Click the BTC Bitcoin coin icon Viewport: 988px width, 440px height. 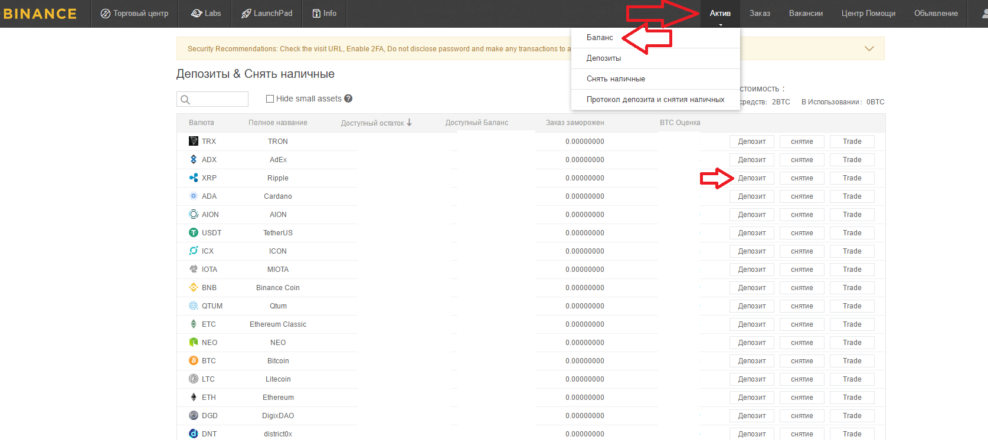click(x=194, y=360)
